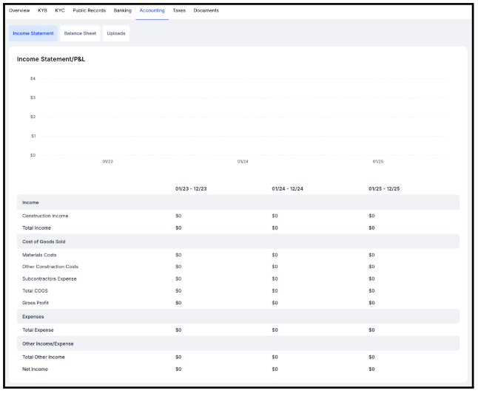Open the Uploads section
478x393 pixels.
click(x=116, y=33)
